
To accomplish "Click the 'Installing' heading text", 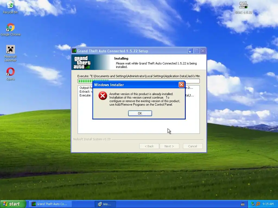I will [x=121, y=58].
